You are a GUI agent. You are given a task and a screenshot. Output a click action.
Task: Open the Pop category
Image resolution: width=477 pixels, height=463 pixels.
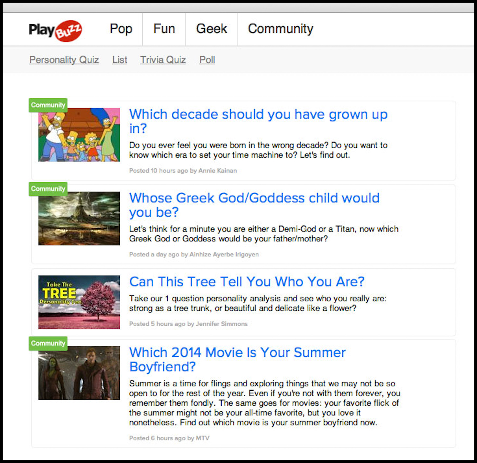[x=121, y=29]
